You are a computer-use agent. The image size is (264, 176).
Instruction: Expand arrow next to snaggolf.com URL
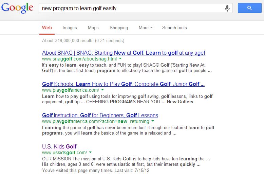pyautogui.click(x=120, y=59)
